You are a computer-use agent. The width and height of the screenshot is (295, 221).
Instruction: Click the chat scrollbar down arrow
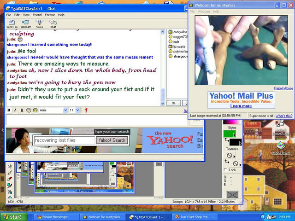coord(163,103)
